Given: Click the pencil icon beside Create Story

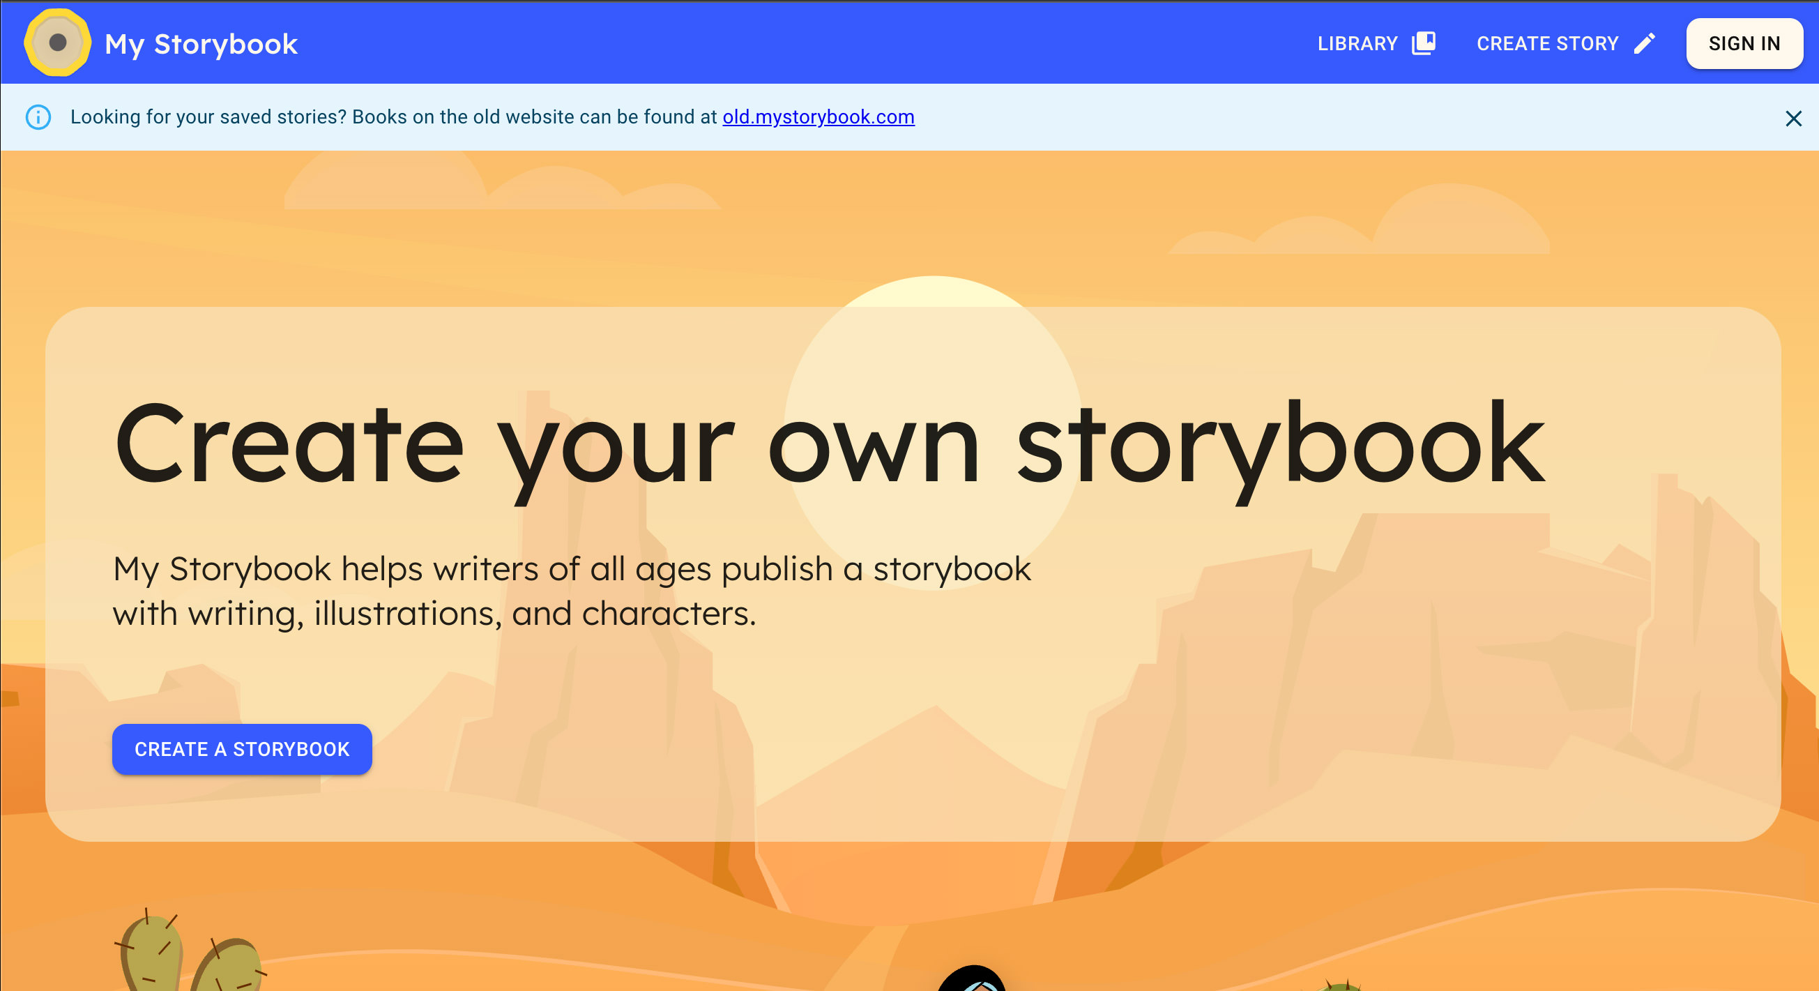Looking at the screenshot, I should (1644, 43).
